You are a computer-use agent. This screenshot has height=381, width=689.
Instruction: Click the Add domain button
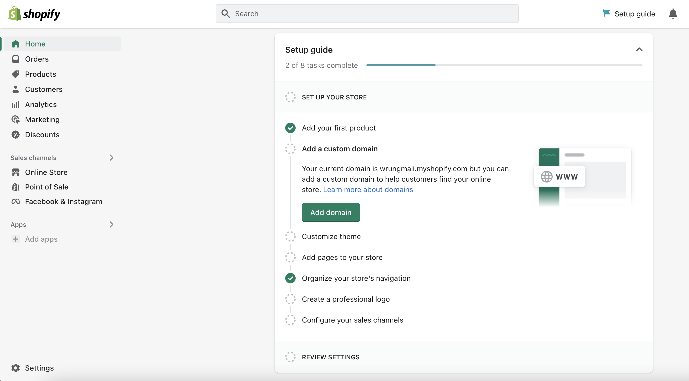click(331, 212)
